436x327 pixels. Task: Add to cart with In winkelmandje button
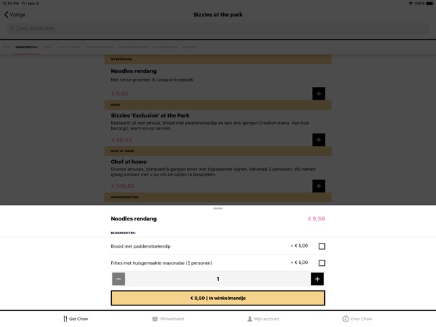click(x=218, y=298)
